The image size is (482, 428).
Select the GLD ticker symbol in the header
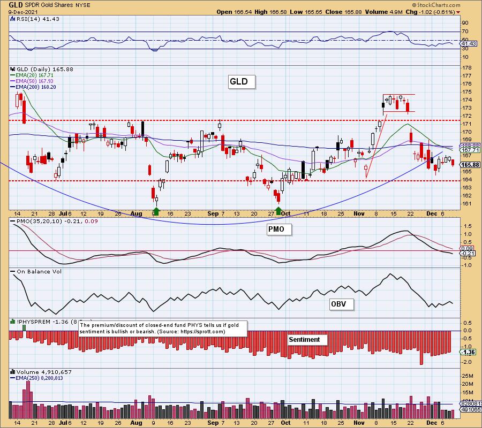tap(16, 5)
